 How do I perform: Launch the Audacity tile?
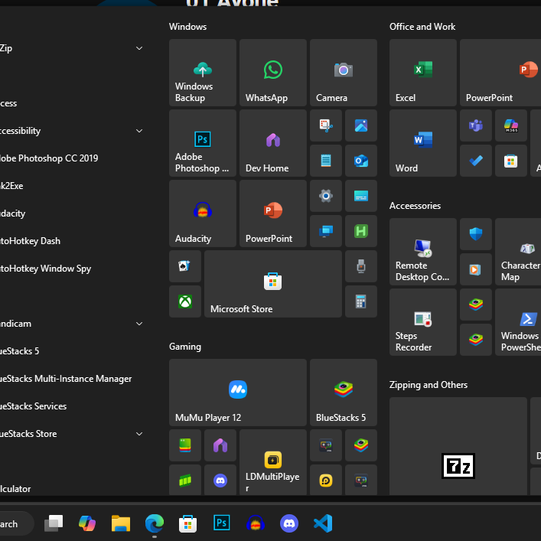click(x=203, y=213)
